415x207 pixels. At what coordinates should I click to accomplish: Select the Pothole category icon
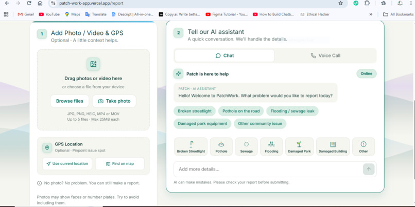[x=221, y=146]
